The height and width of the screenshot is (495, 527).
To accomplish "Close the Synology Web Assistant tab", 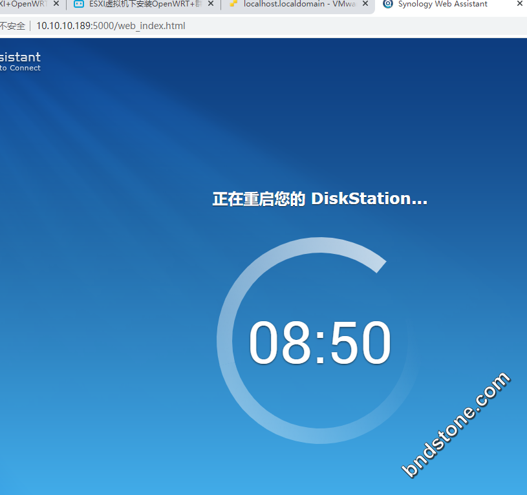I will pos(520,4).
